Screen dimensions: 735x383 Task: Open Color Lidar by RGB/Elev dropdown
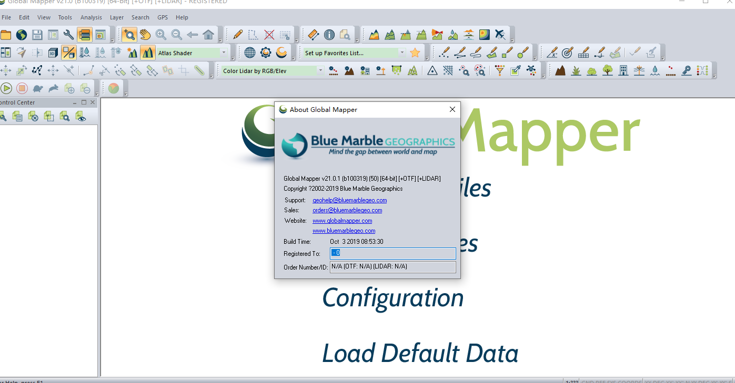coord(320,70)
